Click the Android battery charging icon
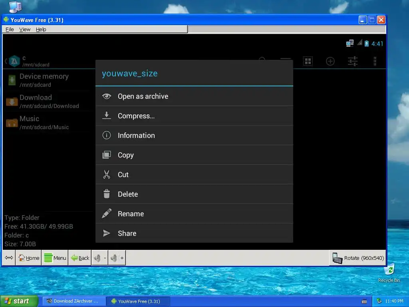Image resolution: width=409 pixels, height=307 pixels. (x=367, y=43)
